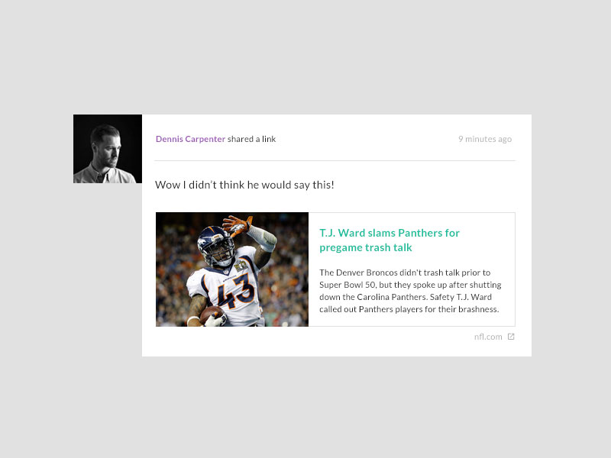Image resolution: width=611 pixels, height=458 pixels.
Task: Open the nfl.com external link icon
Action: click(511, 337)
